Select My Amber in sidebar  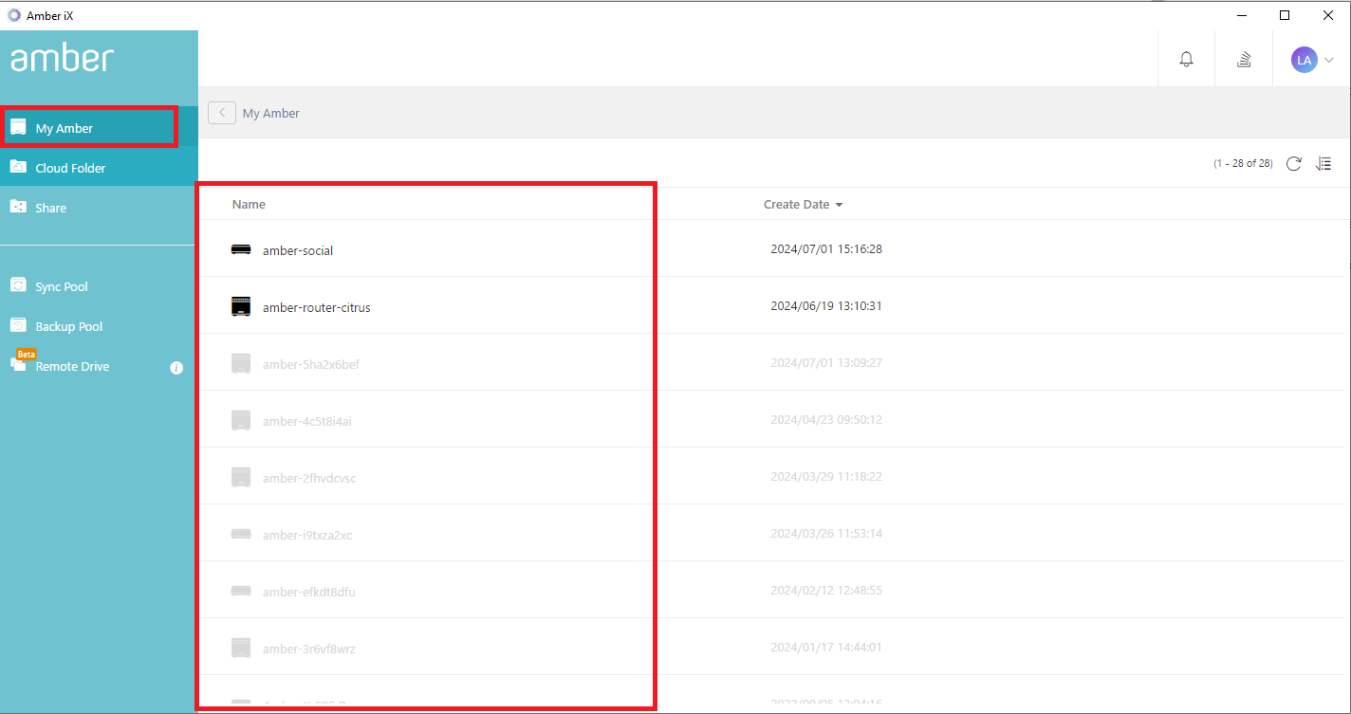(99, 128)
